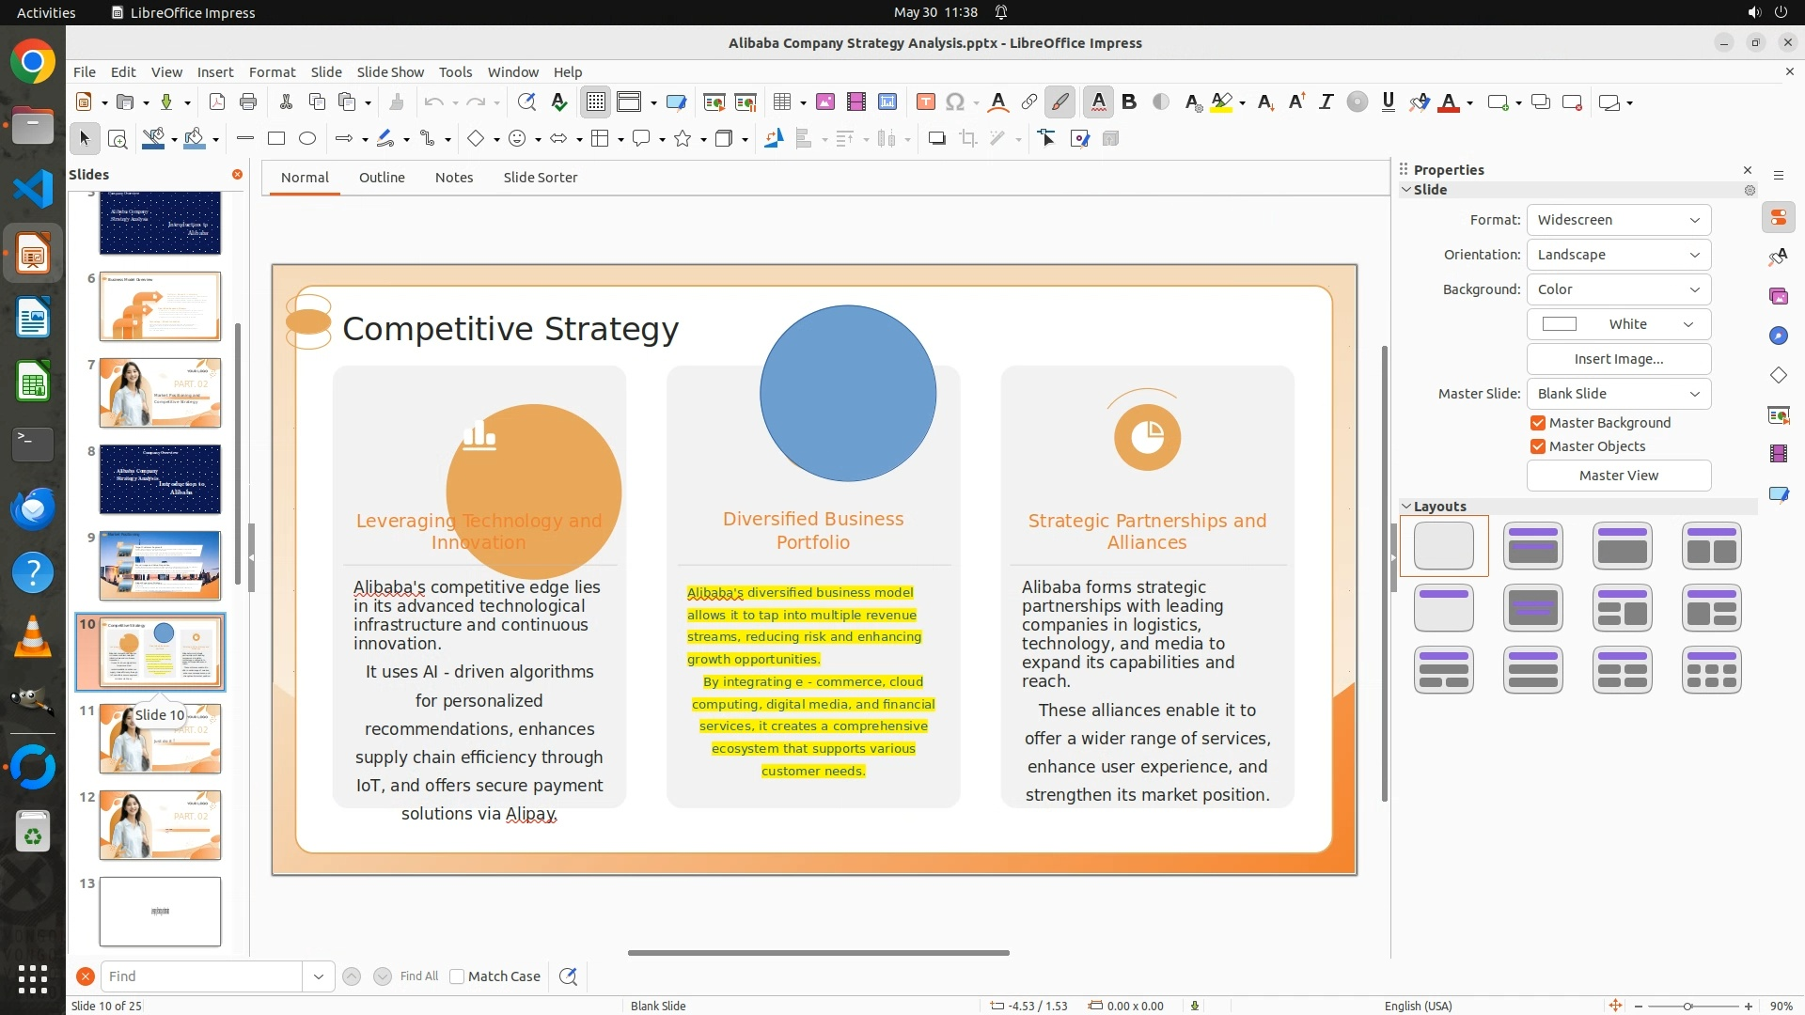1805x1015 pixels.
Task: Expand the Master Slide dropdown
Action: tap(1618, 394)
